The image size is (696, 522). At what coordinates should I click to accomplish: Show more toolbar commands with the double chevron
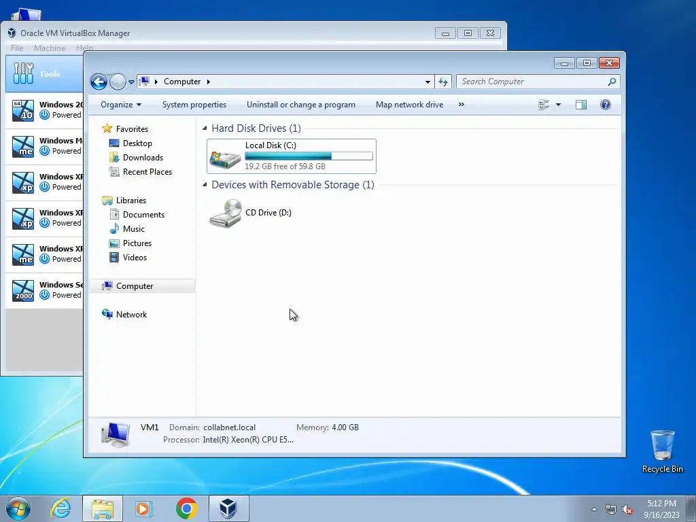[462, 105]
